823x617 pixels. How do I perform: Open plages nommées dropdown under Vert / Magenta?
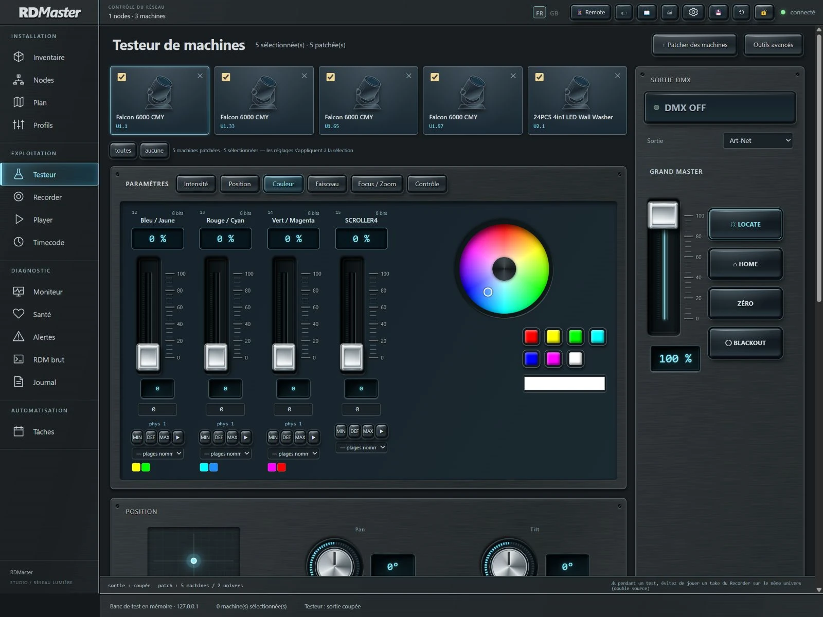pos(294,453)
